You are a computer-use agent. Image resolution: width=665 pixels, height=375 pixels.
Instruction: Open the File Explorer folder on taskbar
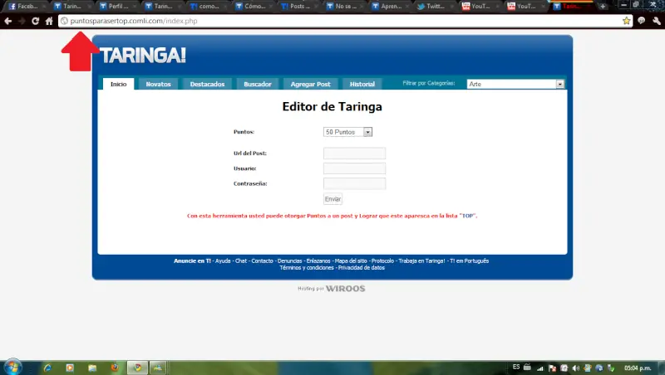pyautogui.click(x=92, y=368)
